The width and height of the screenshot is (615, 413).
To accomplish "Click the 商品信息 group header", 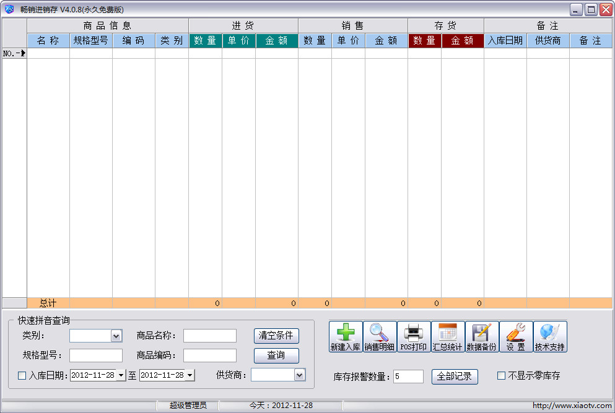I will (108, 26).
